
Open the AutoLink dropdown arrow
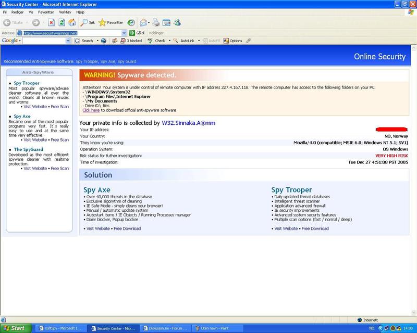click(199, 41)
